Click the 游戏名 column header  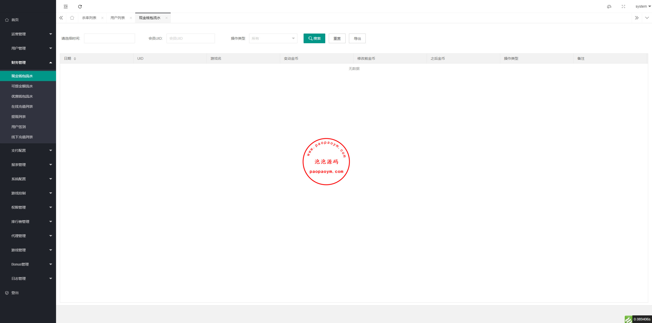(x=243, y=58)
